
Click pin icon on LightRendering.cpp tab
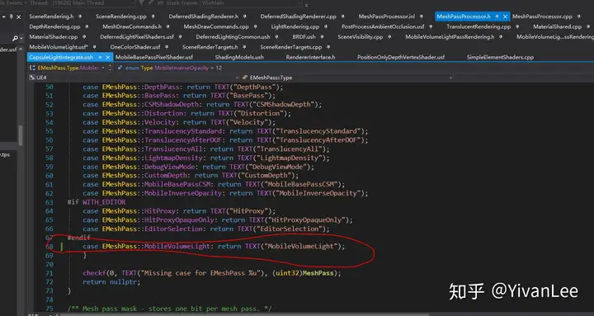pos(326,27)
